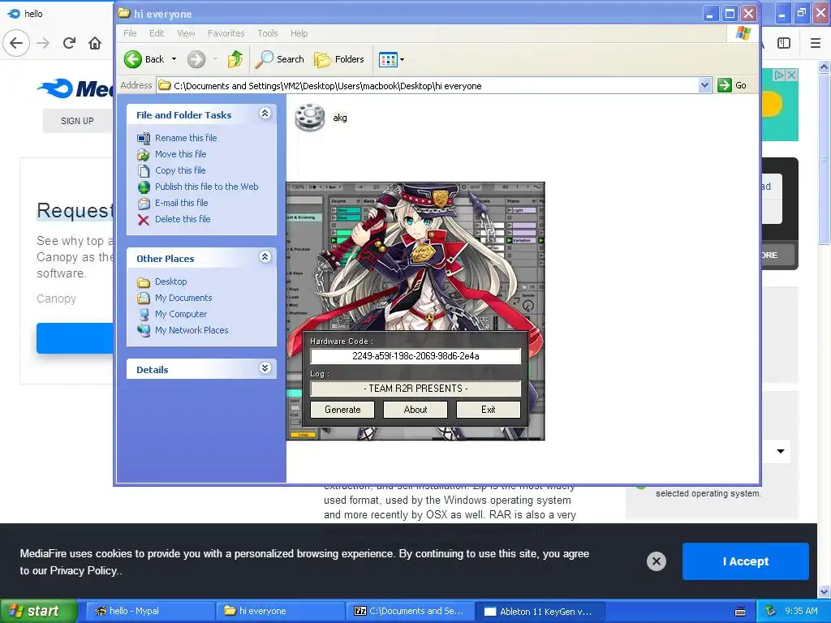Go to My Network Places
This screenshot has width=831, height=623.
[192, 331]
